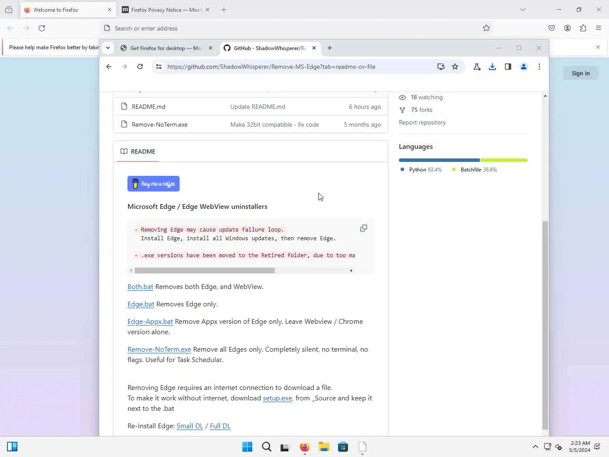
Task: Open Firefox extensions puzzle icon
Action: [583, 28]
